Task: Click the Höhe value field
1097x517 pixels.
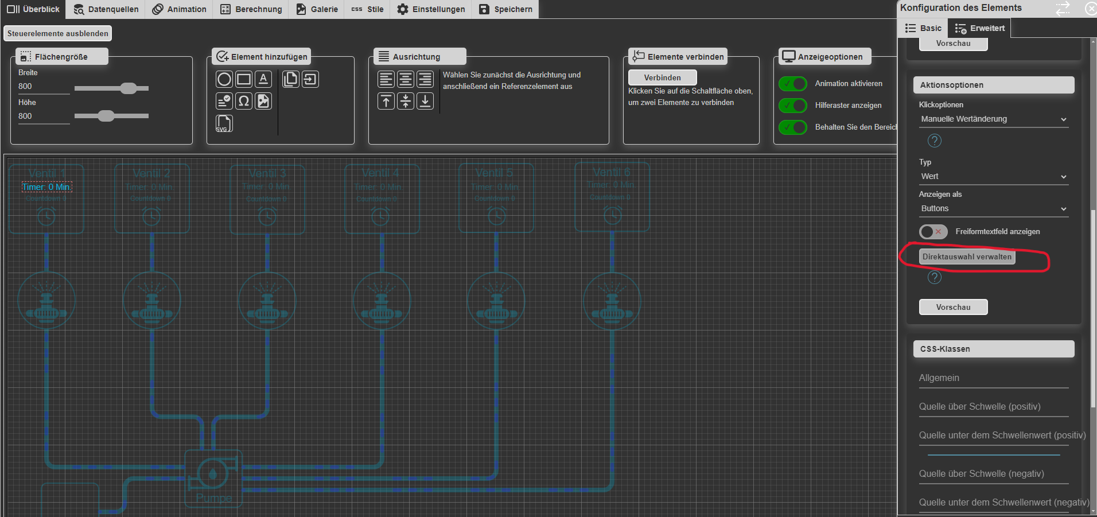Action: coord(44,116)
